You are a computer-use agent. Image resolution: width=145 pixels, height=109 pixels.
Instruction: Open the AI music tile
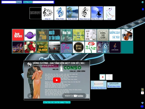tap(103, 47)
